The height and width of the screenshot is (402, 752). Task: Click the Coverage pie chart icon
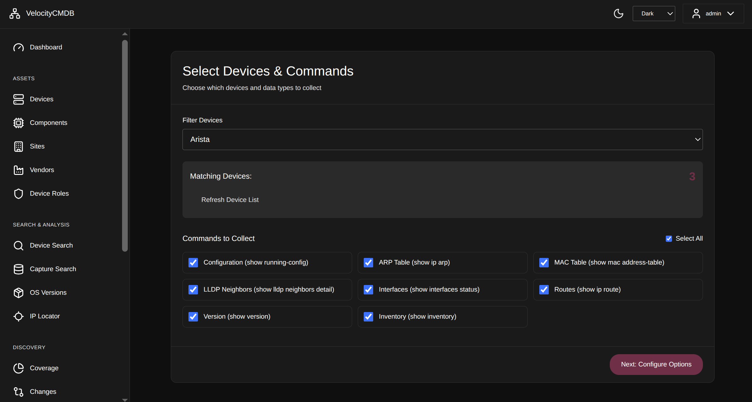pos(19,368)
